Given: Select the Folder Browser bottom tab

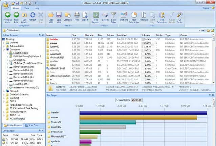Looking at the screenshot, I should click(x=13, y=125).
